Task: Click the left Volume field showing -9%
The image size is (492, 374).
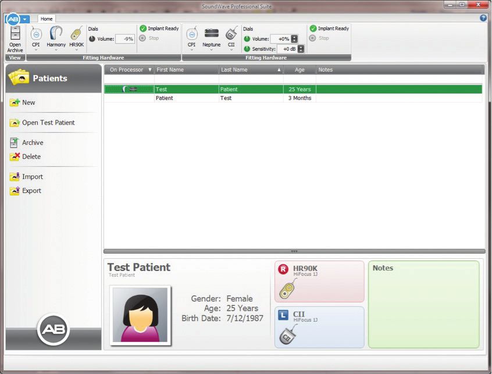Action: [x=125, y=39]
